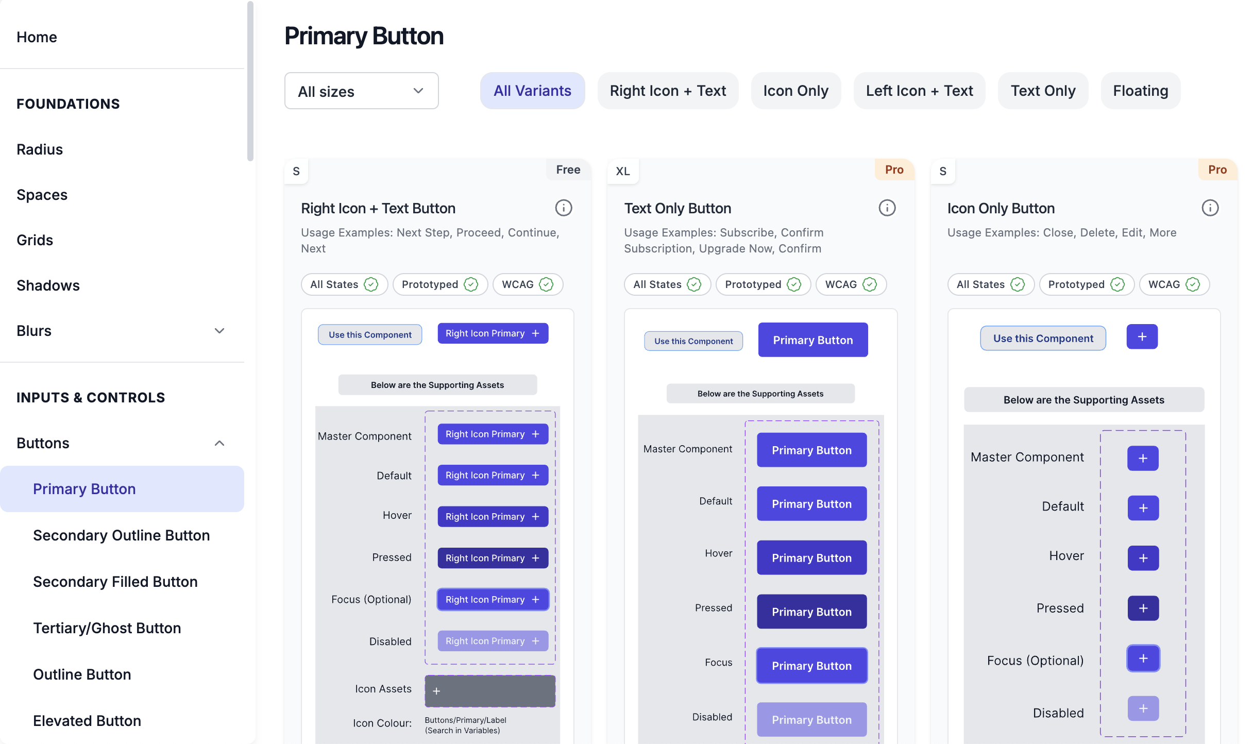The image size is (1253, 744).
Task: Toggle the All States chip in Right Icon card
Action: (x=344, y=284)
